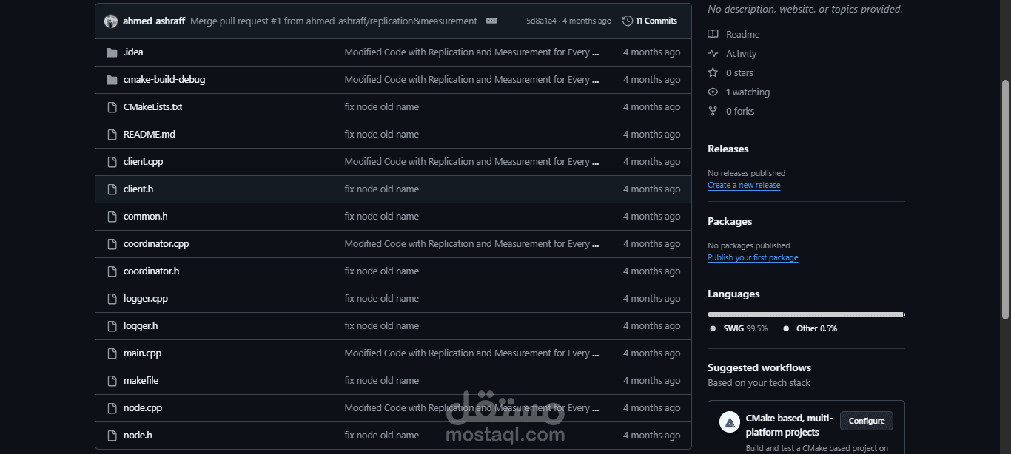Click the Packages heading link
This screenshot has width=1011, height=454.
[730, 221]
